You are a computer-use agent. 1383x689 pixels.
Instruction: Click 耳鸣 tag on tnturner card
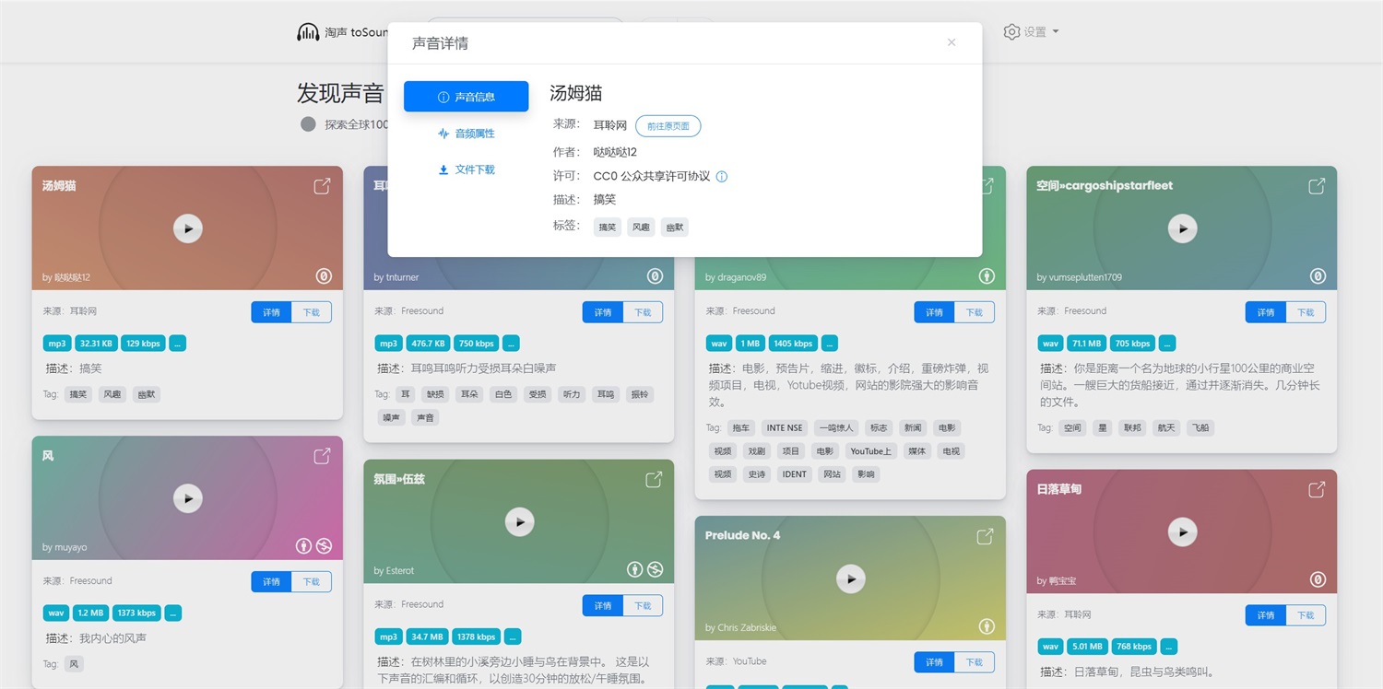[x=605, y=394]
